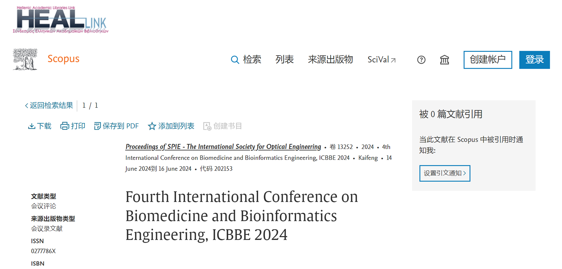Viewport: 562px width, 269px height.
Task: Click the star icon to add to list
Action: pyautogui.click(x=152, y=126)
